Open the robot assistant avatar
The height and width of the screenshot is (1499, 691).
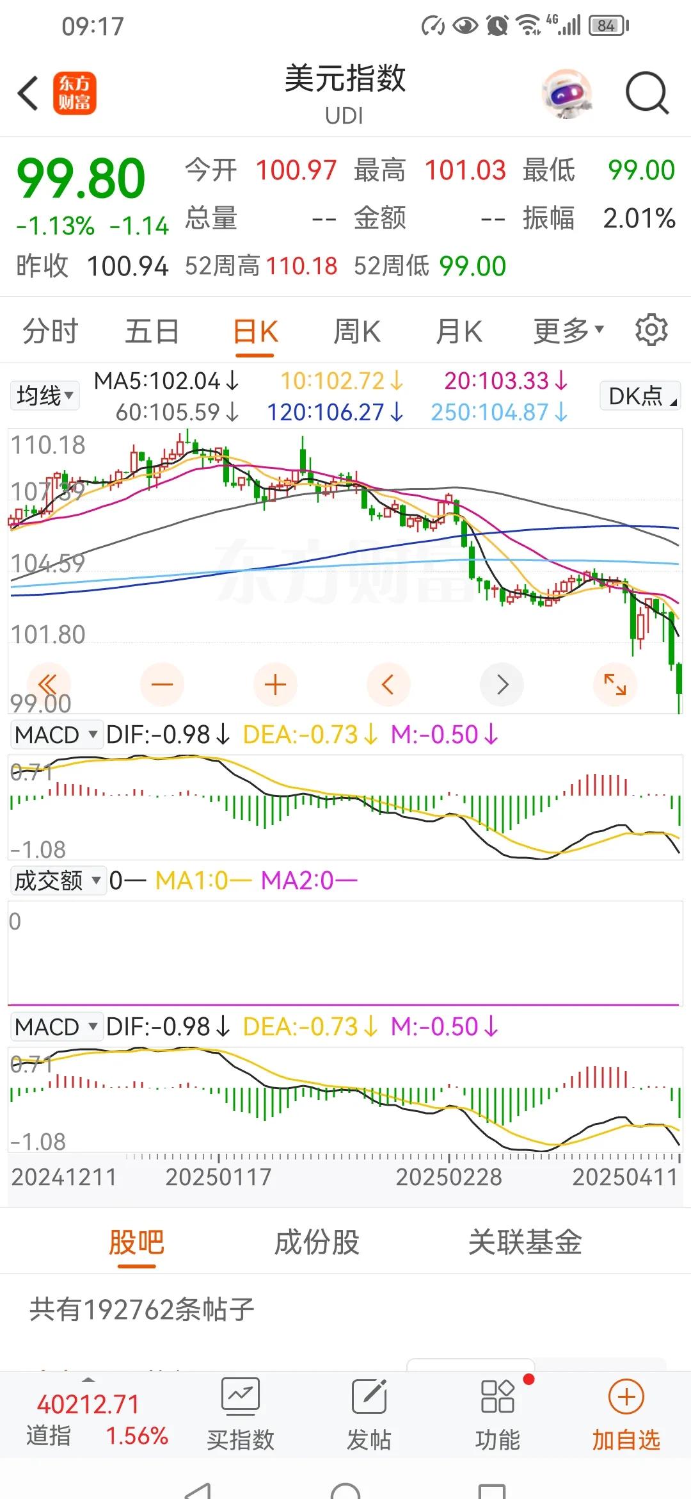pyautogui.click(x=566, y=94)
